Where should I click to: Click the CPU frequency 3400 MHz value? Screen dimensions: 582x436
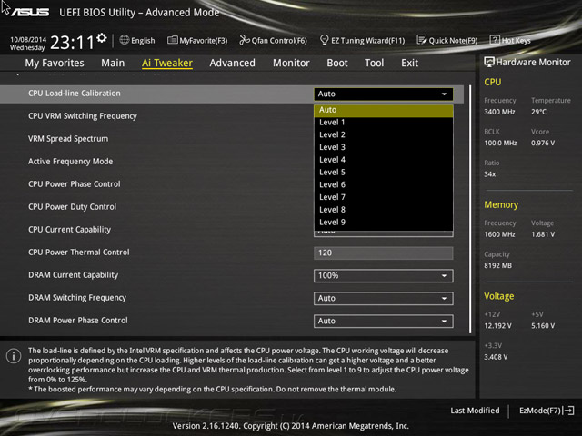point(499,112)
